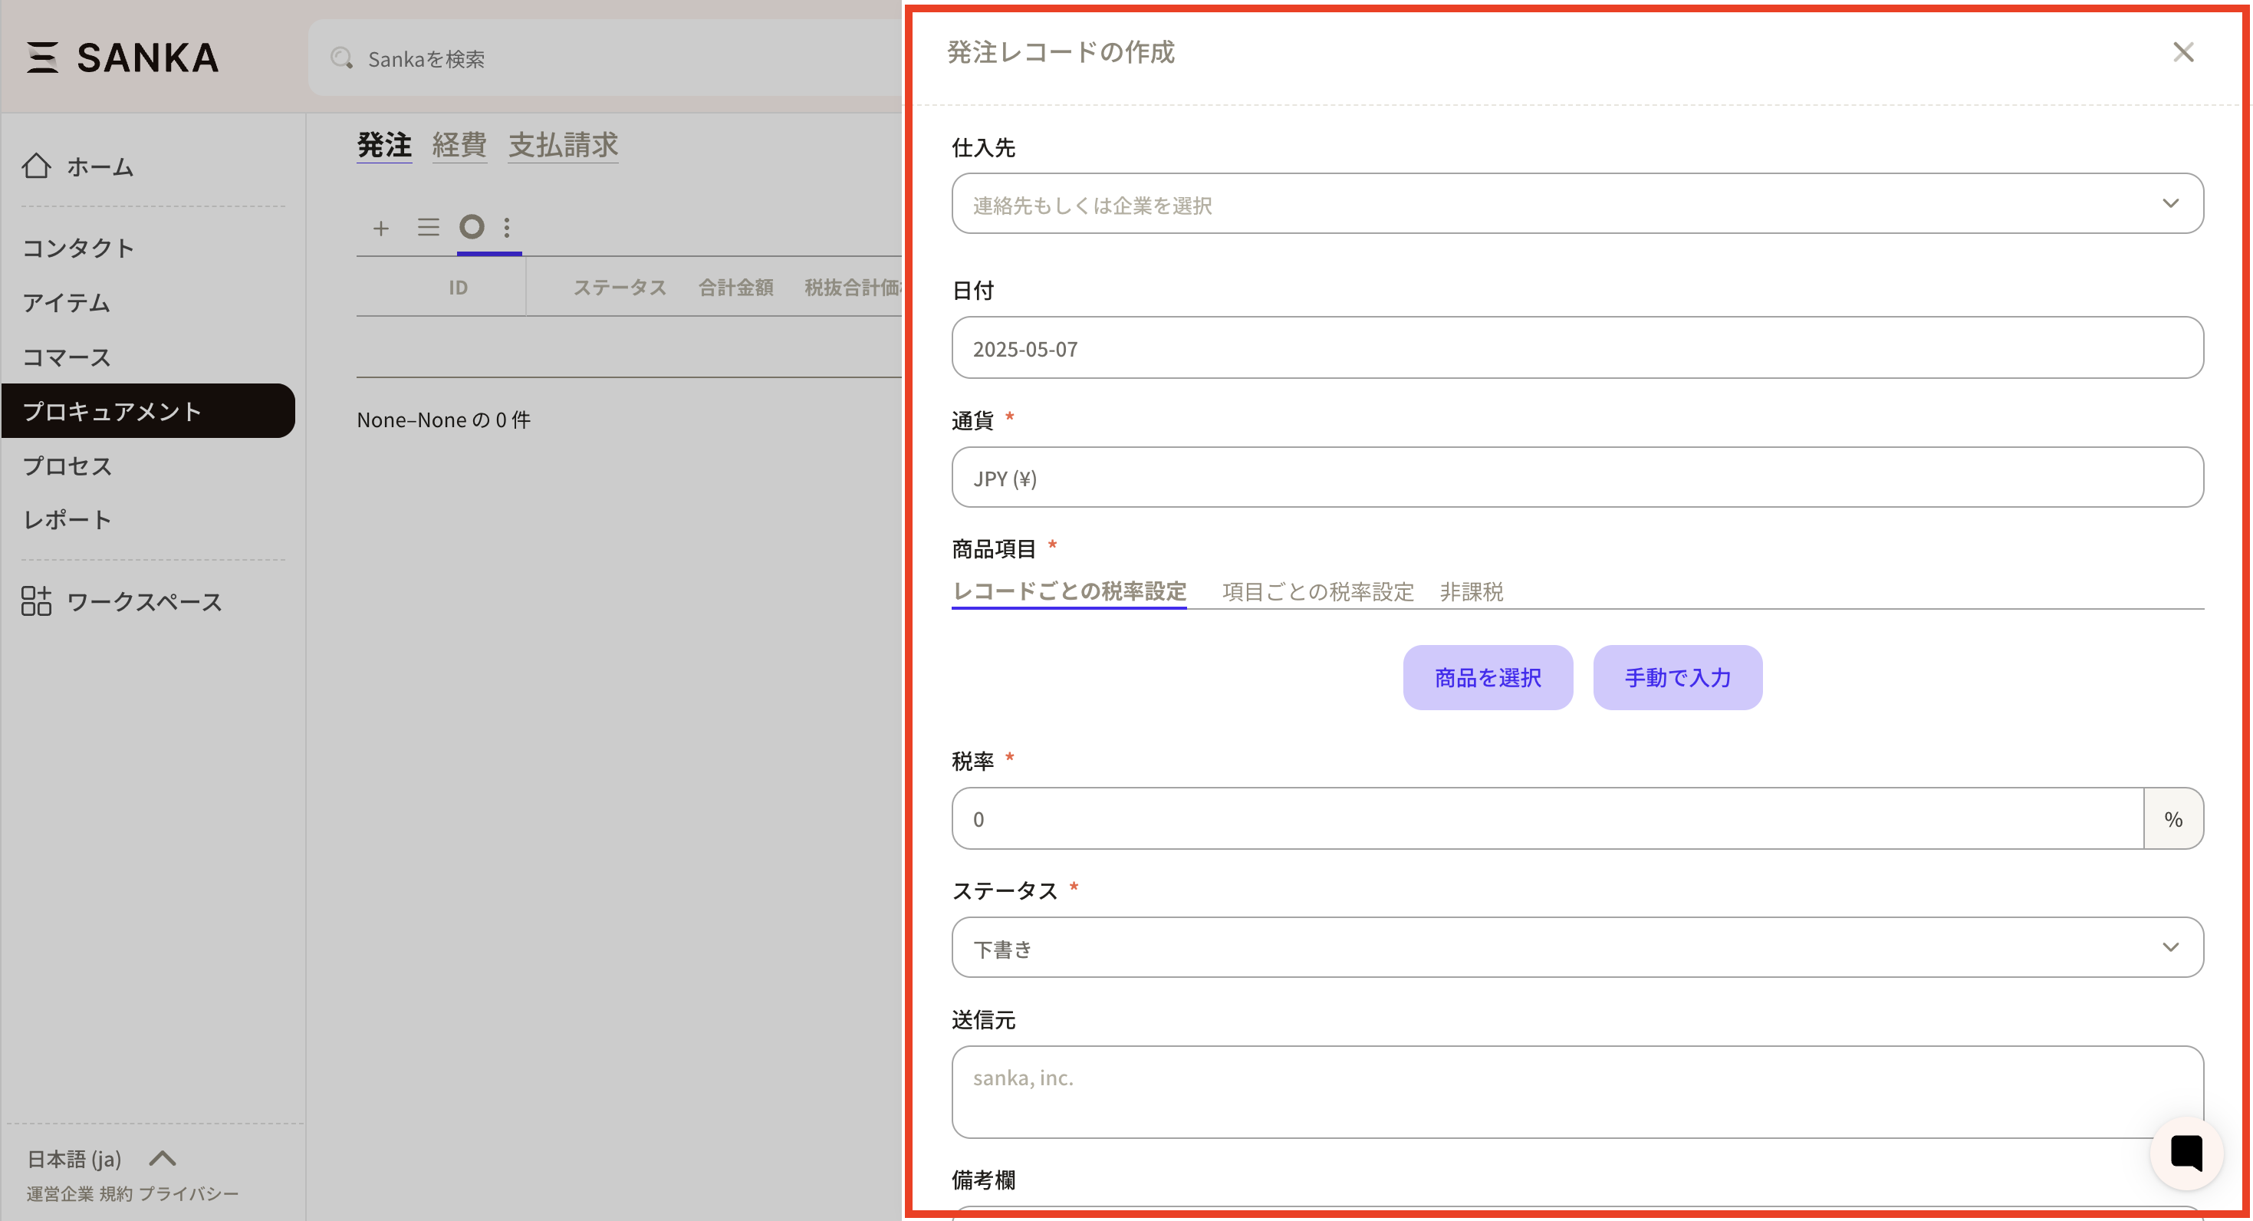
Task: Open the chat support bubble icon
Action: click(x=2186, y=1153)
